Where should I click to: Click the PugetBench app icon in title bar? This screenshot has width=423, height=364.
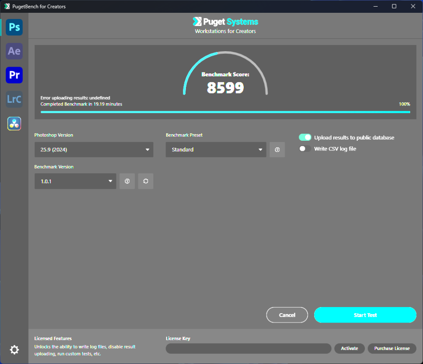coord(7,6)
